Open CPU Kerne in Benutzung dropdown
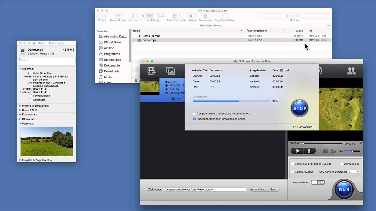This screenshot has width=376, height=211. [354, 172]
